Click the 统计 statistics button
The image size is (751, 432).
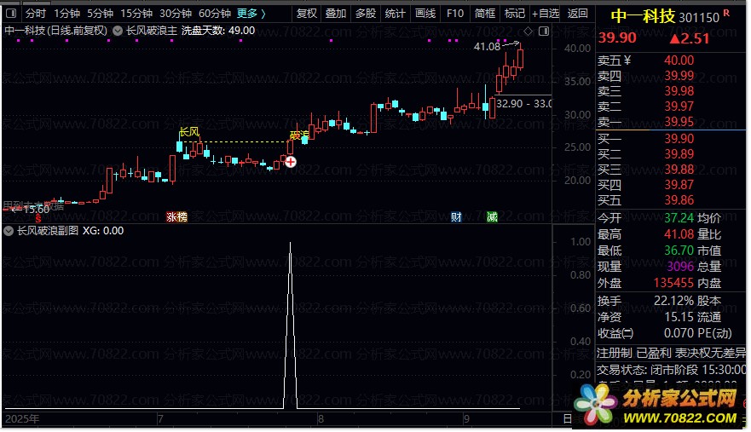[396, 14]
